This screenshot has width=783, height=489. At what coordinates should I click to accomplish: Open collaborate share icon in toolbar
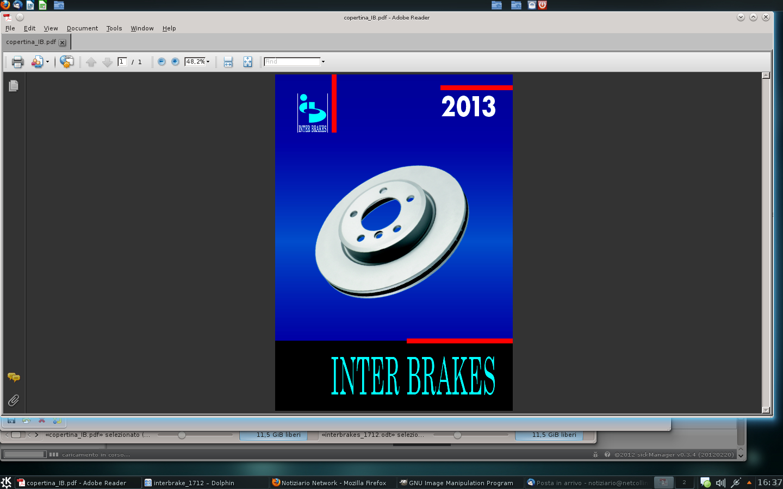pyautogui.click(x=37, y=62)
